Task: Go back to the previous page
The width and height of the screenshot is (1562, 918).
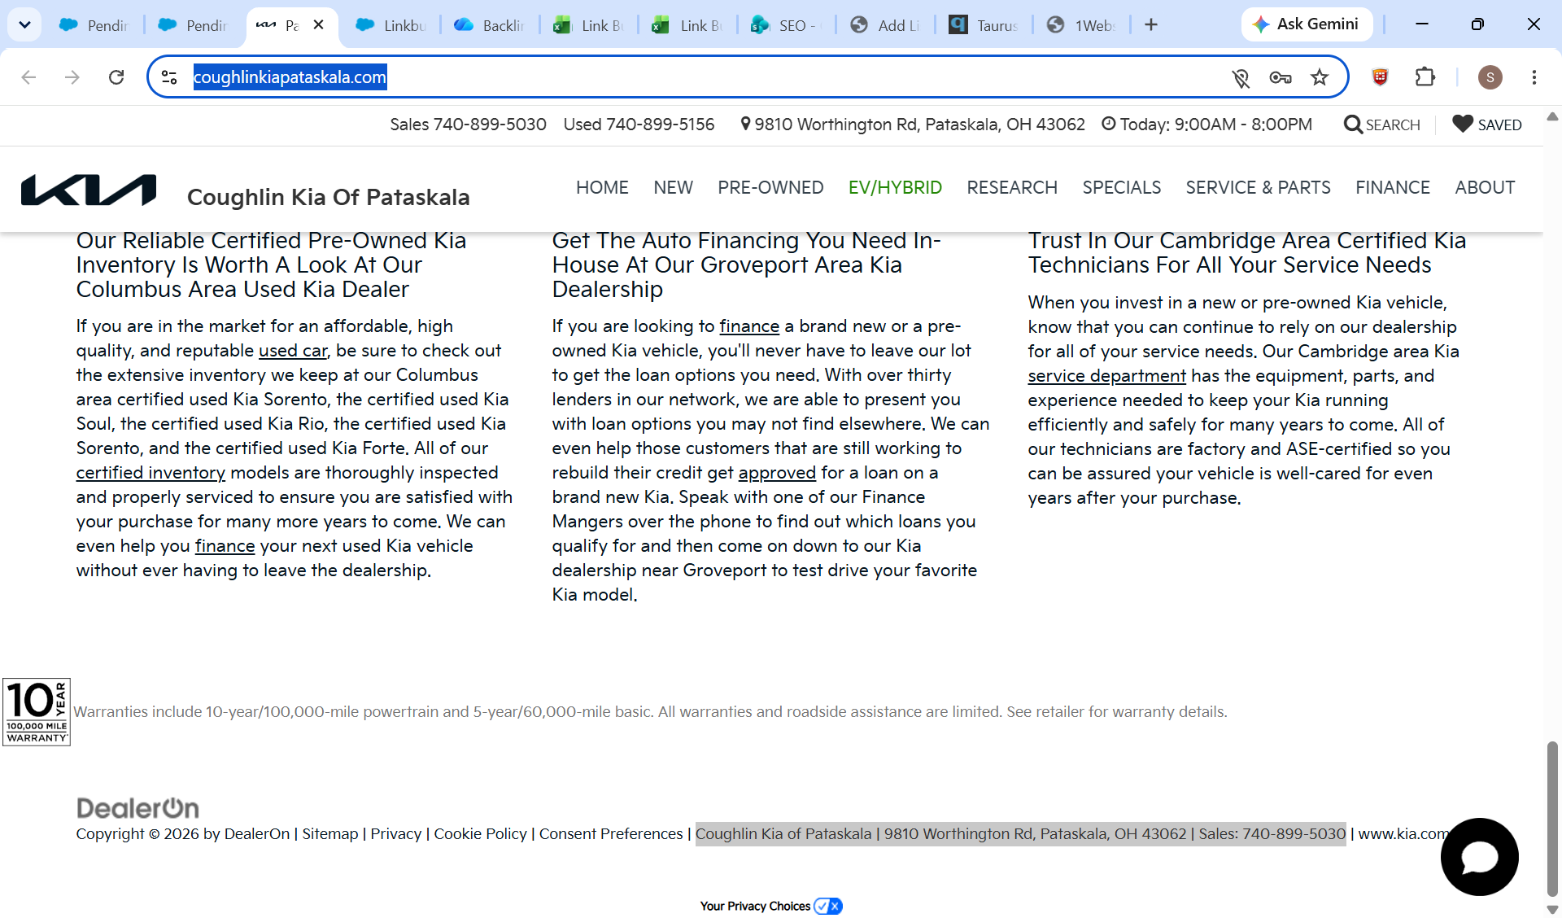Action: (x=29, y=77)
